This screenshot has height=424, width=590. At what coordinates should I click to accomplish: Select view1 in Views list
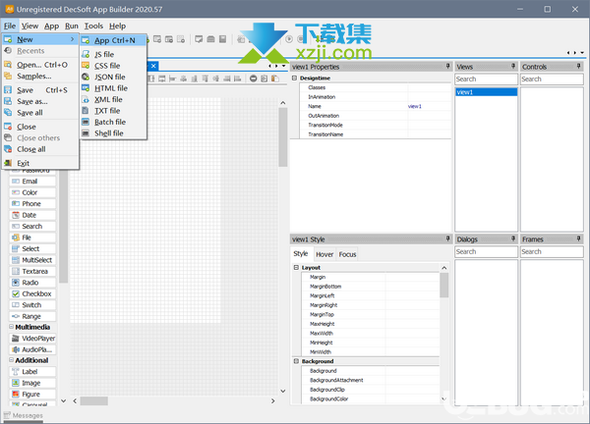[486, 92]
